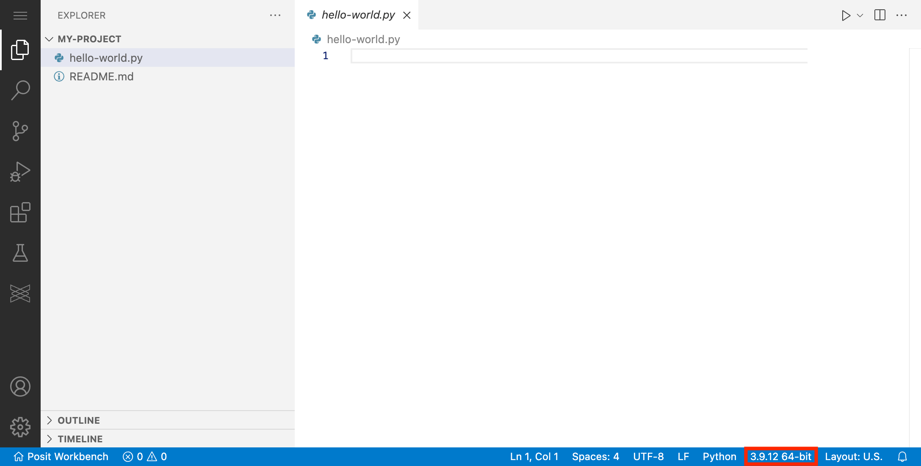
Task: Select the 3.9.12 64-bit Python interpreter
Action: 781,457
